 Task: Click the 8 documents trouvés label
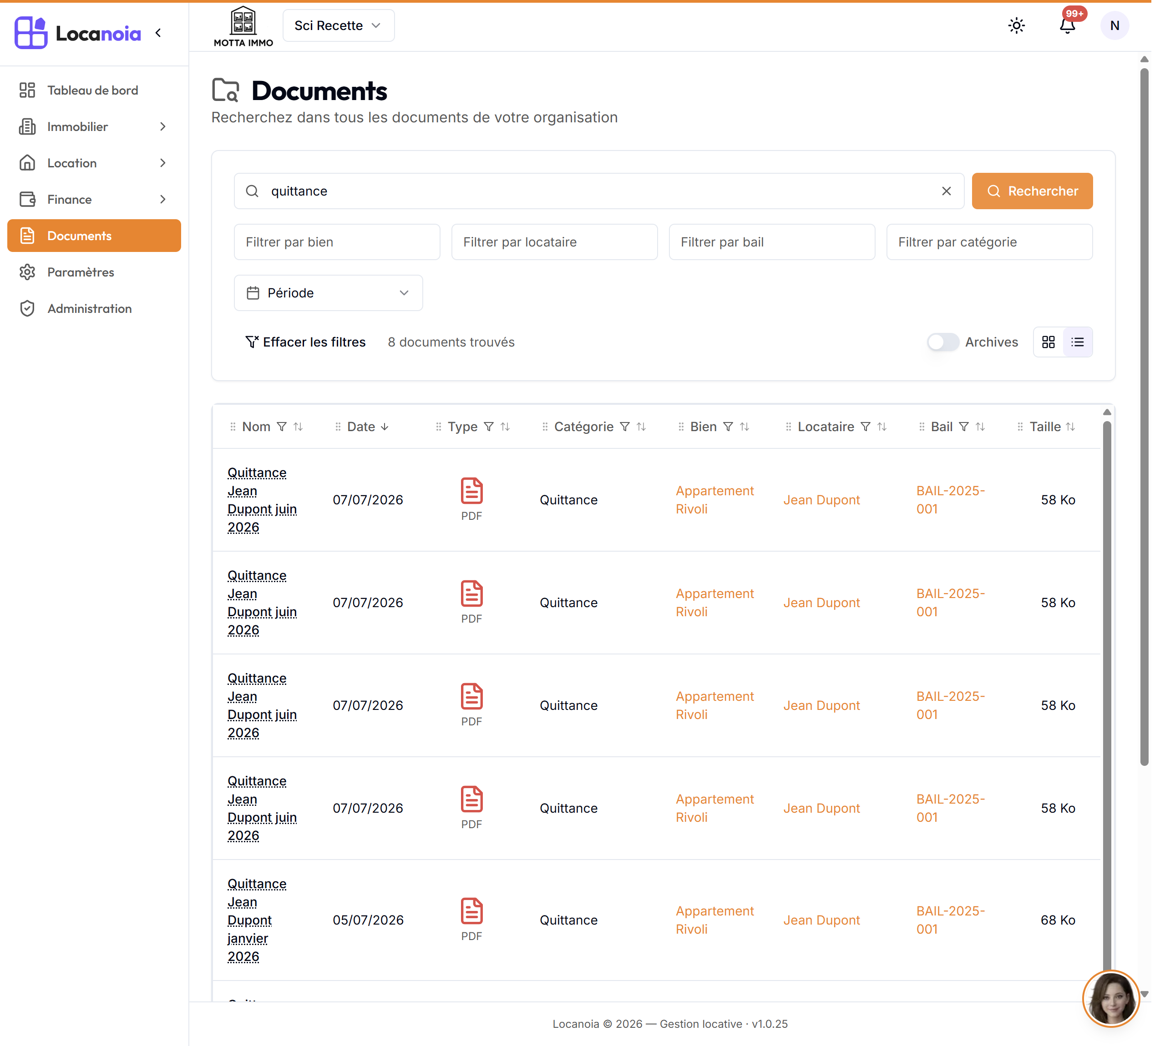pyautogui.click(x=451, y=342)
